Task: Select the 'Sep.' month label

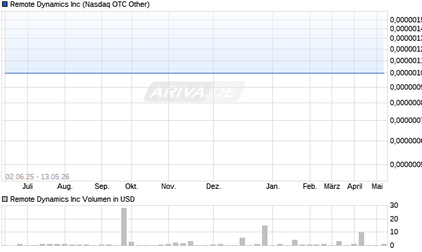Action: [x=101, y=186]
